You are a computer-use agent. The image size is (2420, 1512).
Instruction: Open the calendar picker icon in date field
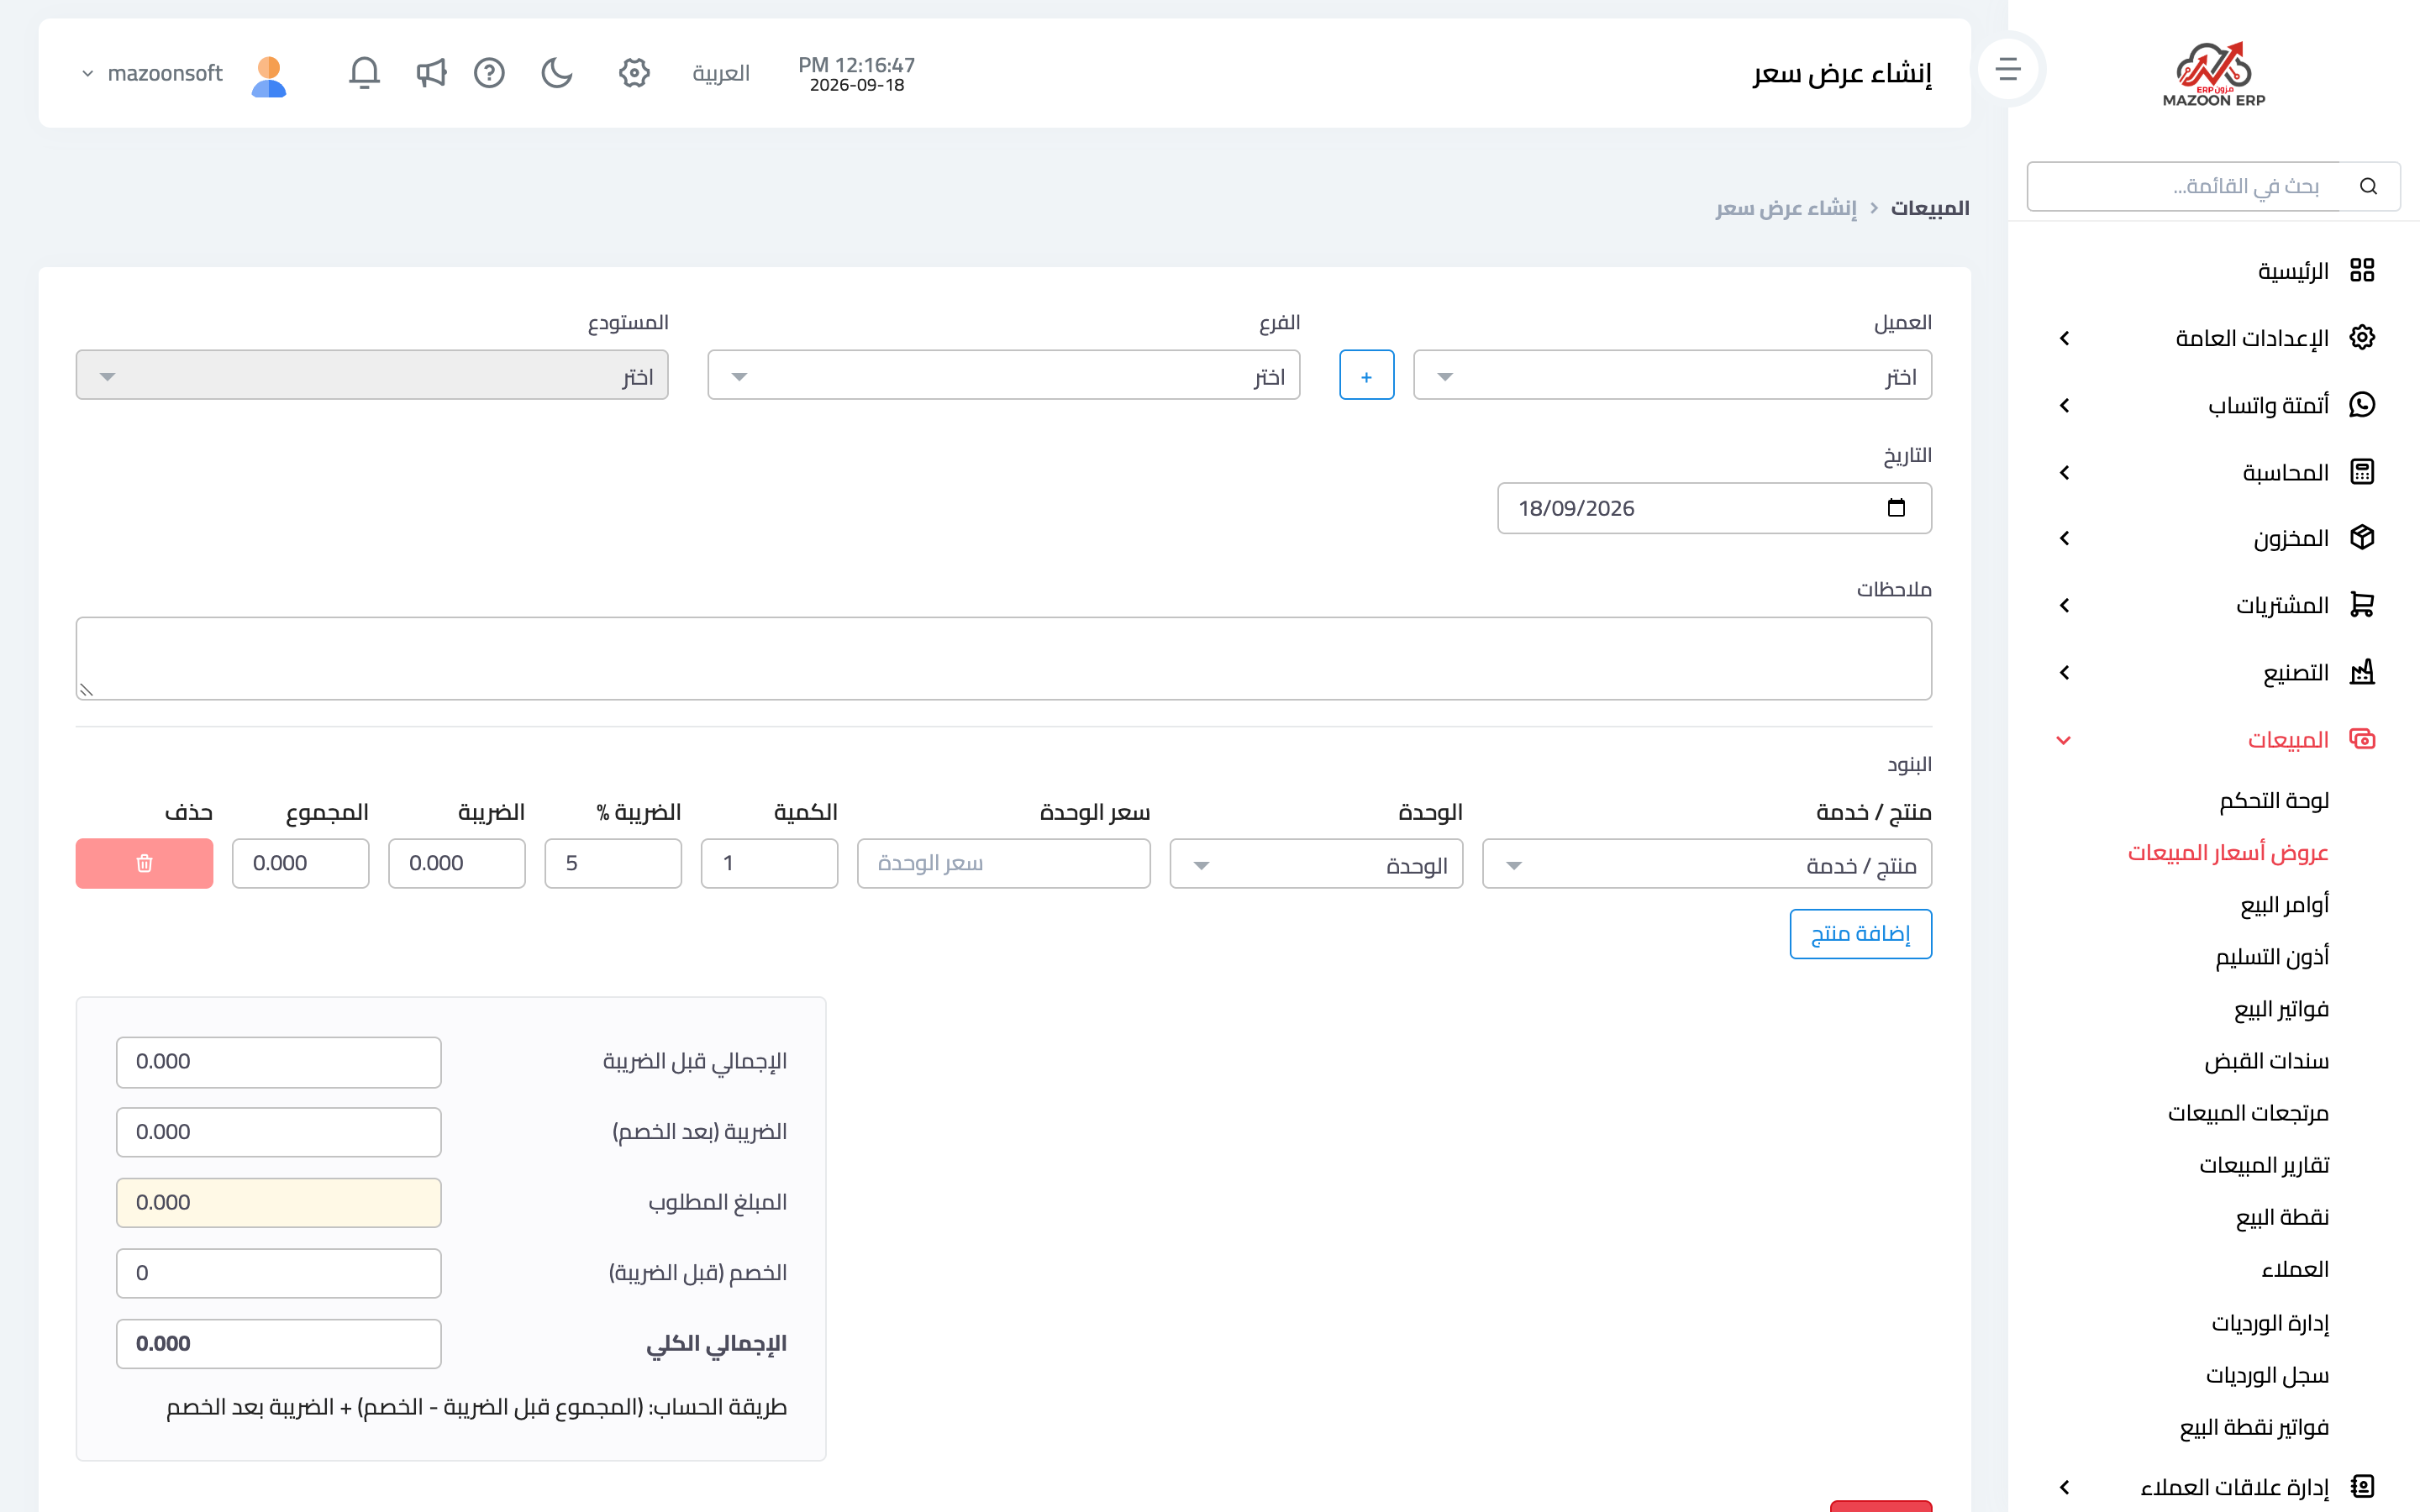tap(1896, 507)
